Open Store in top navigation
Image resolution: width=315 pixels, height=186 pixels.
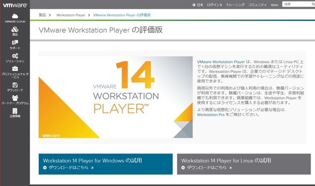[274, 5]
